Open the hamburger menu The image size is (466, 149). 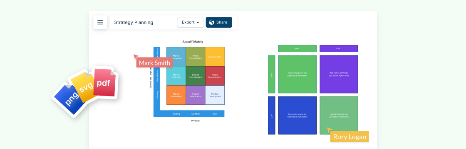point(100,22)
